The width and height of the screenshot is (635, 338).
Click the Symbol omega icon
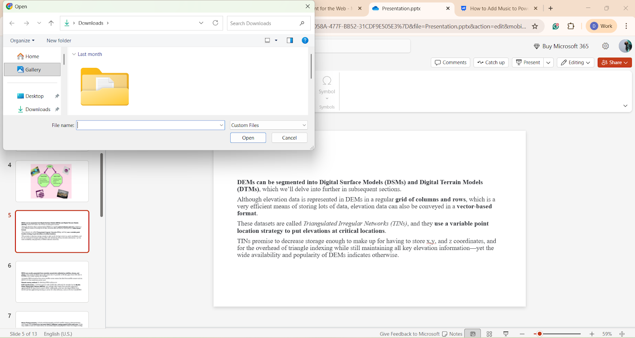click(x=327, y=81)
